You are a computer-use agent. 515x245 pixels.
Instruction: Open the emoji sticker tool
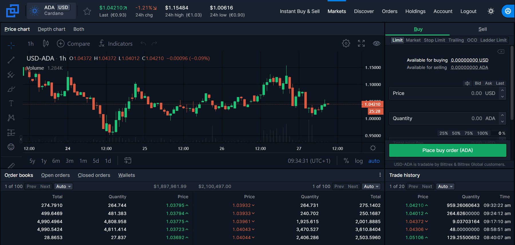point(11,147)
